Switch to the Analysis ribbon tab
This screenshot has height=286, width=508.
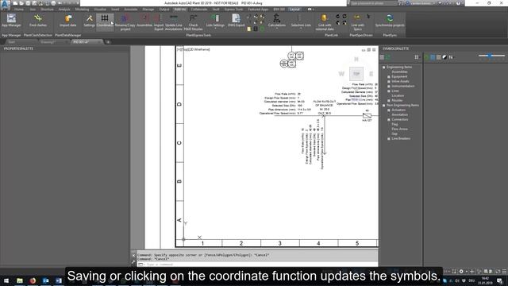tap(64, 10)
